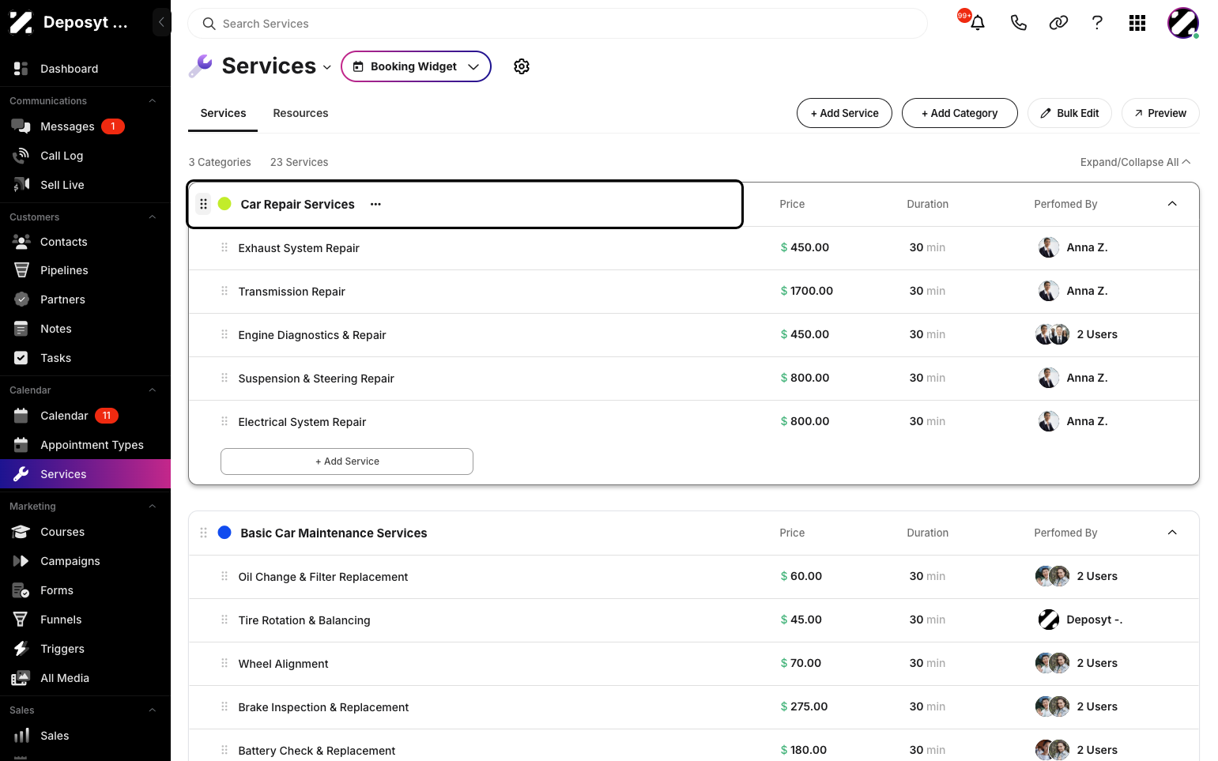The image size is (1218, 761).
Task: Toggle Expand/Collapse All
Action: click(x=1135, y=162)
